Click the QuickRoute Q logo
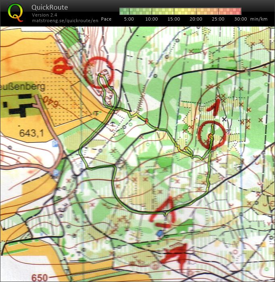The height and width of the screenshot is (282, 275). 15,13
